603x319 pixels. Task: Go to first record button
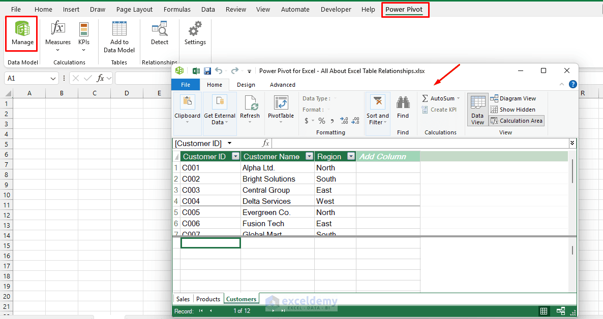coord(201,311)
